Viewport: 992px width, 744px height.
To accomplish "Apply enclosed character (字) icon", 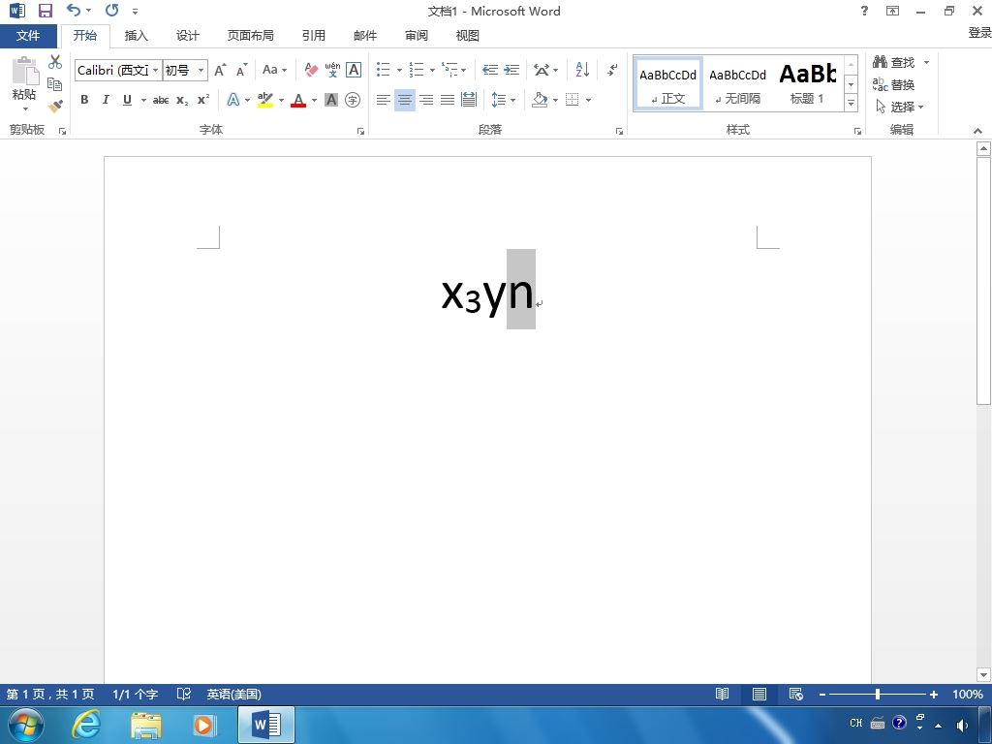I will pyautogui.click(x=353, y=100).
